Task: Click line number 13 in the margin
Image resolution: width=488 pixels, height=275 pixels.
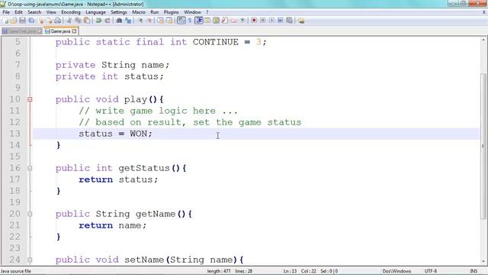Action: pos(14,134)
